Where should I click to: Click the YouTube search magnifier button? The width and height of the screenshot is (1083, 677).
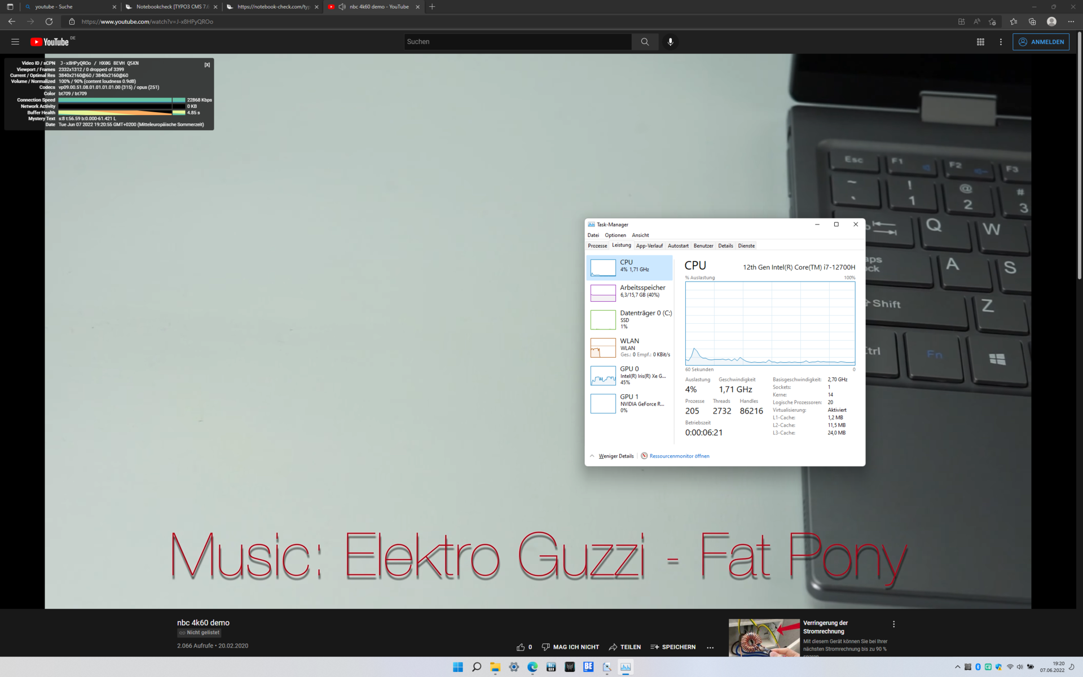645,42
